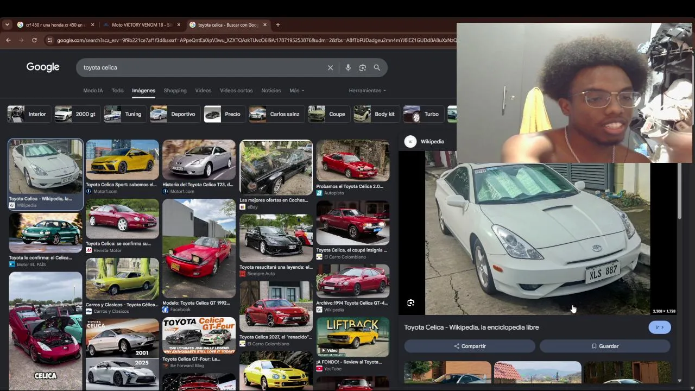695x391 pixels.
Task: Reload the current page
Action: [34, 40]
